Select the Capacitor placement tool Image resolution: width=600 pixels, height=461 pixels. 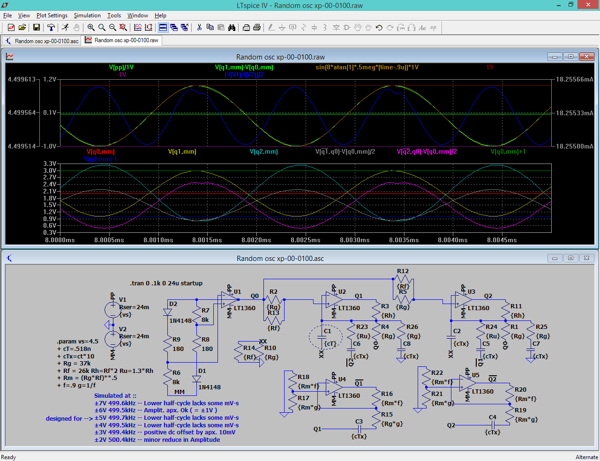pyautogui.click(x=315, y=28)
